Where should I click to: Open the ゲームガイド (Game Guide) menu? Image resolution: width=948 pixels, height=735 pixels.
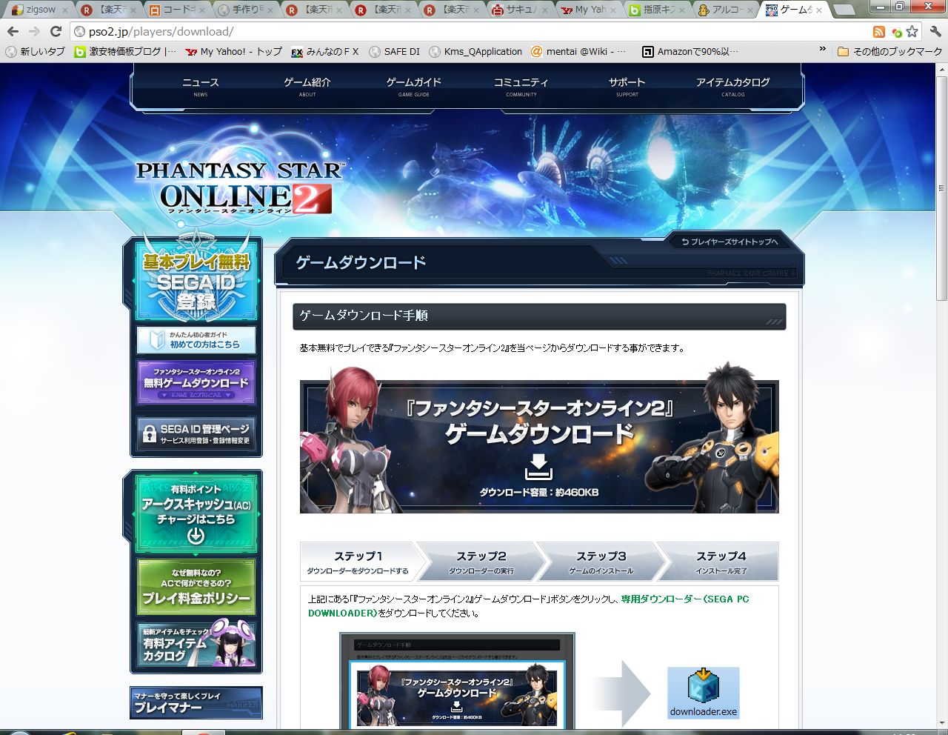pyautogui.click(x=414, y=86)
